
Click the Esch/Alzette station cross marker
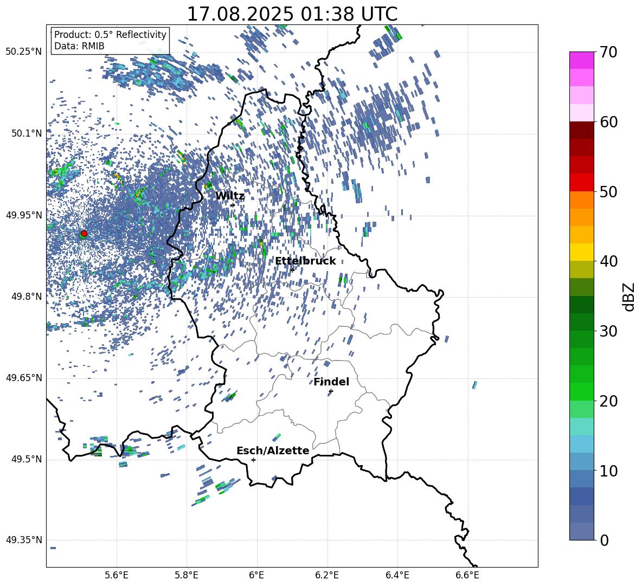pos(253,460)
